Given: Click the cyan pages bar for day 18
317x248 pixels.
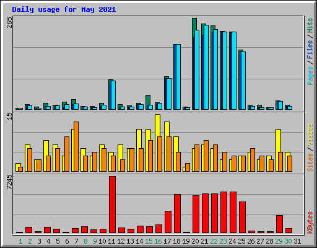Looking at the screenshot, I should [x=178, y=77].
